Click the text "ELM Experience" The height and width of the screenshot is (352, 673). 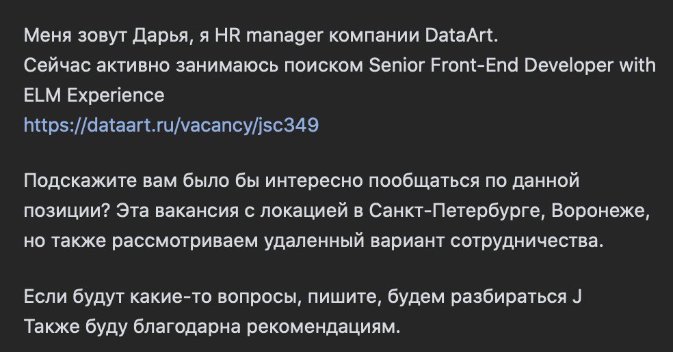coord(94,96)
